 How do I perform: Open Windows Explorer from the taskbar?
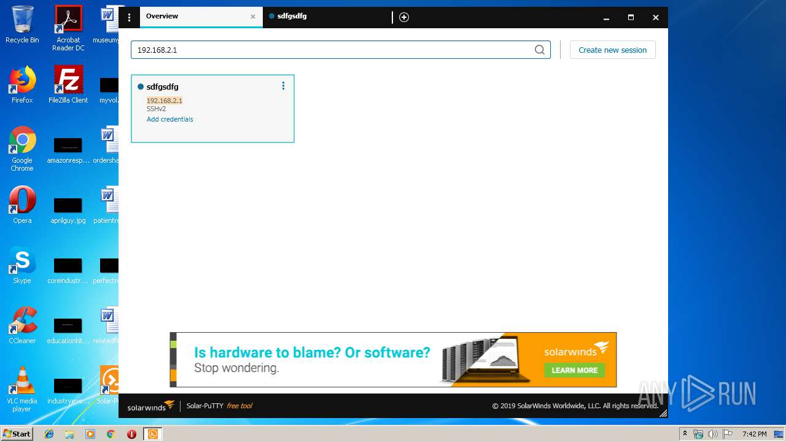[69, 434]
